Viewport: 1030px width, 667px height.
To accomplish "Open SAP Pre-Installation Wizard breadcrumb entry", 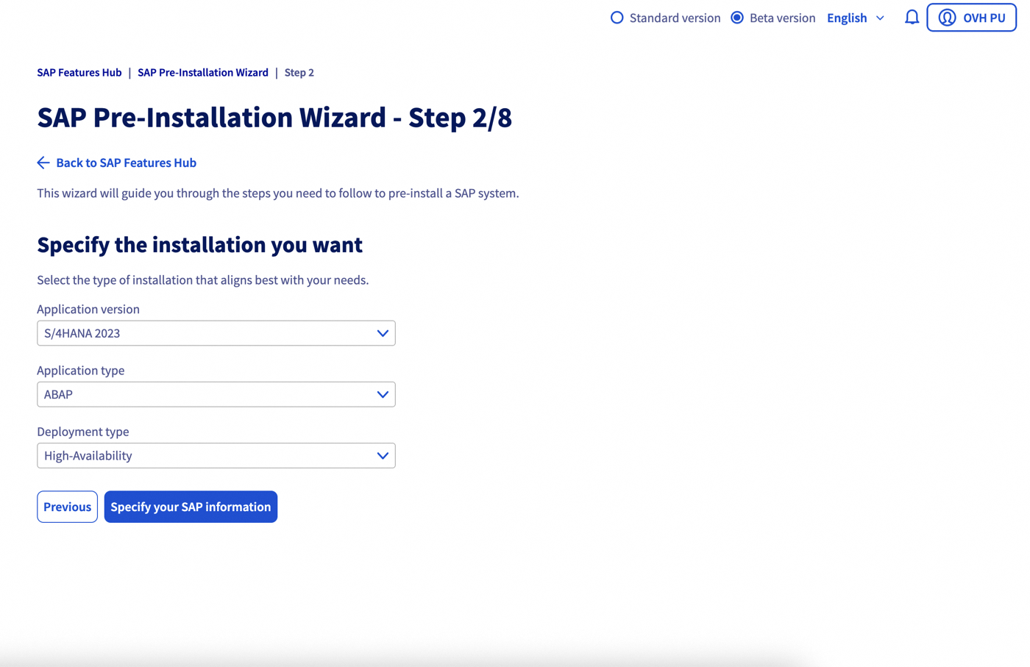I will point(203,72).
